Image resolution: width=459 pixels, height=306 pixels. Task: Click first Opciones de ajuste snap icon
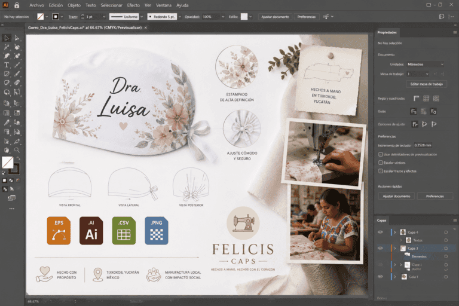point(415,124)
